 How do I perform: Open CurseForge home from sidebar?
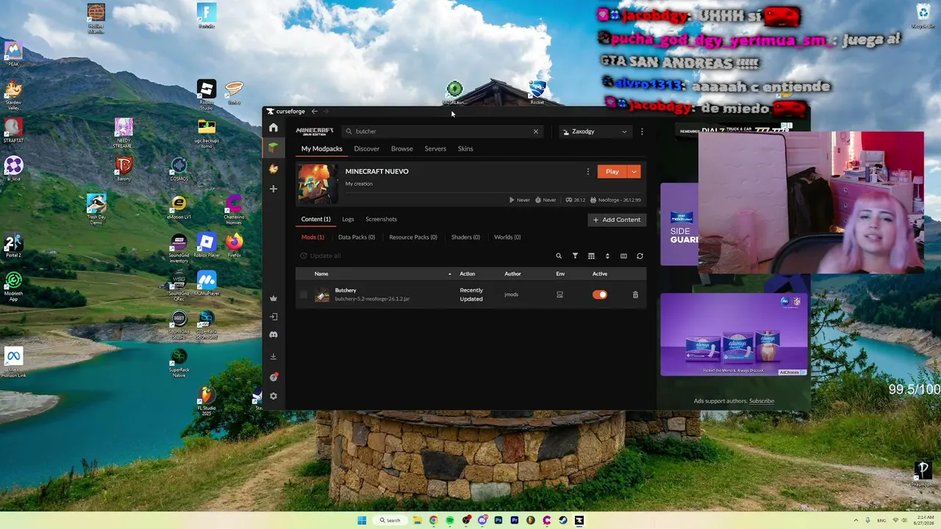pyautogui.click(x=273, y=127)
